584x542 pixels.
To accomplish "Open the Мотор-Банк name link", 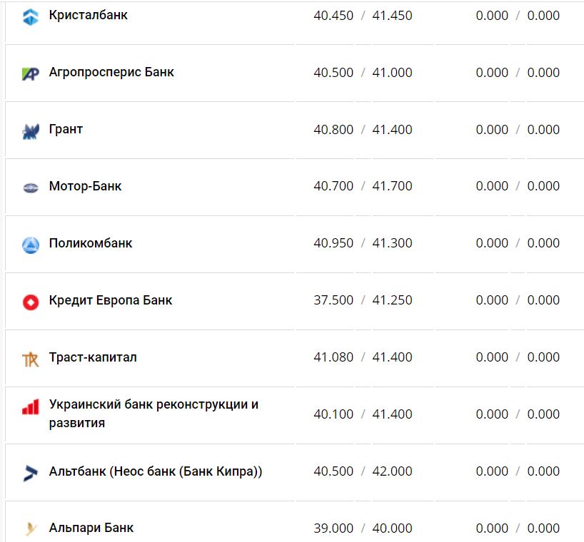I will coord(85,186).
